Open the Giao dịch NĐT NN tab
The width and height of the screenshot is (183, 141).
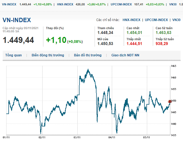tap(125, 55)
